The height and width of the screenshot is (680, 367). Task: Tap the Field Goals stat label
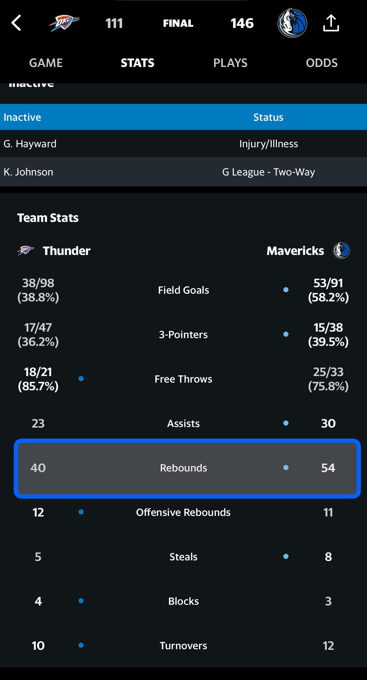183,290
